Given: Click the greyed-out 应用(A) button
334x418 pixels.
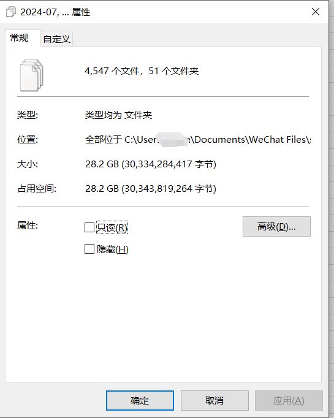Looking at the screenshot, I should pos(289,400).
